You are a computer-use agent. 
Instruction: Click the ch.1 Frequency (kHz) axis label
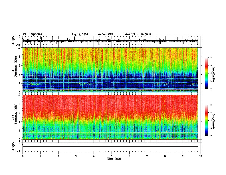pos(16,67)
